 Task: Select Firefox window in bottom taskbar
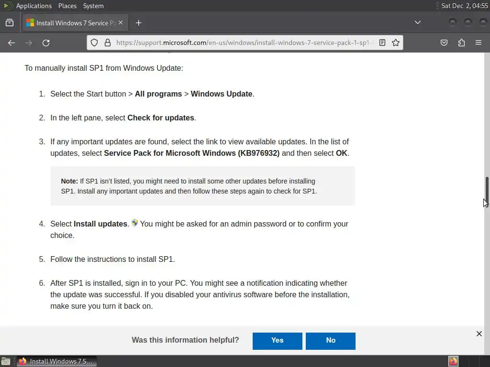pyautogui.click(x=56, y=361)
